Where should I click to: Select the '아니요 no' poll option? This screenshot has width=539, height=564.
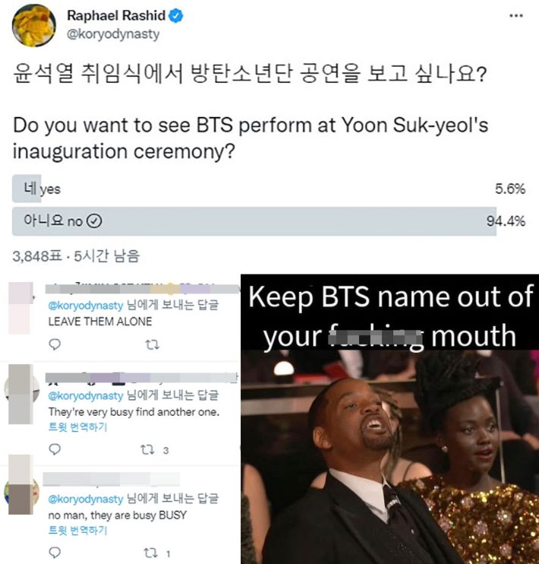[269, 221]
